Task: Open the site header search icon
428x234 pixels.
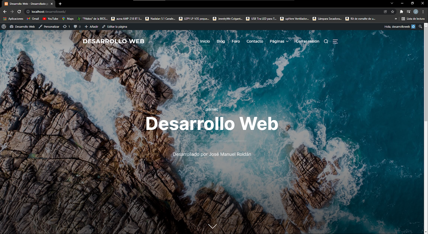Action: [326, 41]
